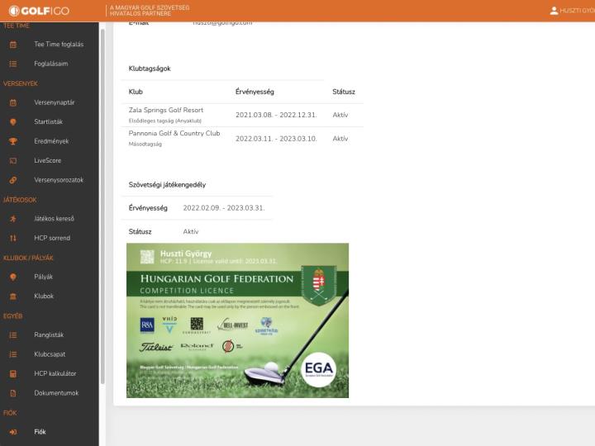Screen dimensions: 595x446
Task: View HCP sorrend ranking
Action: coord(52,238)
